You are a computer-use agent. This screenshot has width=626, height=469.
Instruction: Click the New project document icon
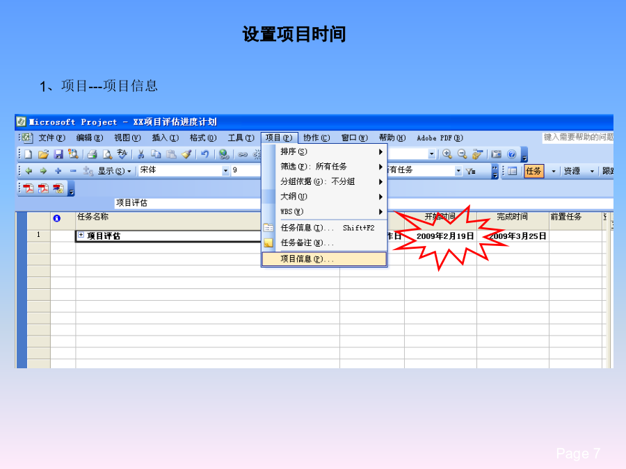coord(29,154)
